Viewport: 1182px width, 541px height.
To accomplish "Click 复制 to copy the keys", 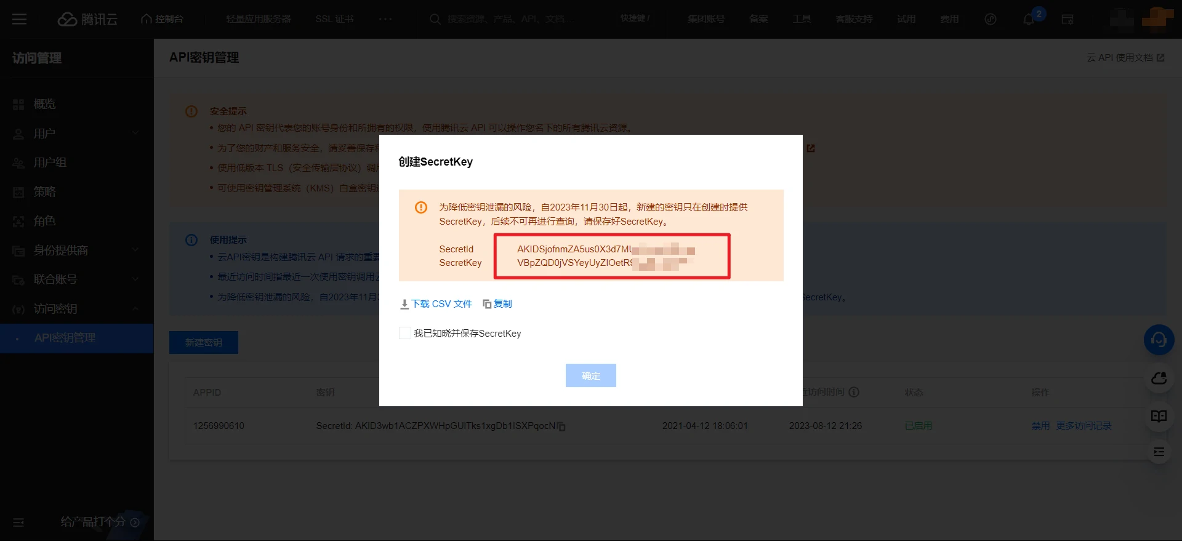I will click(497, 304).
